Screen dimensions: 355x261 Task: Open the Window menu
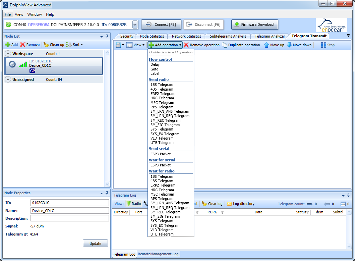(35, 14)
